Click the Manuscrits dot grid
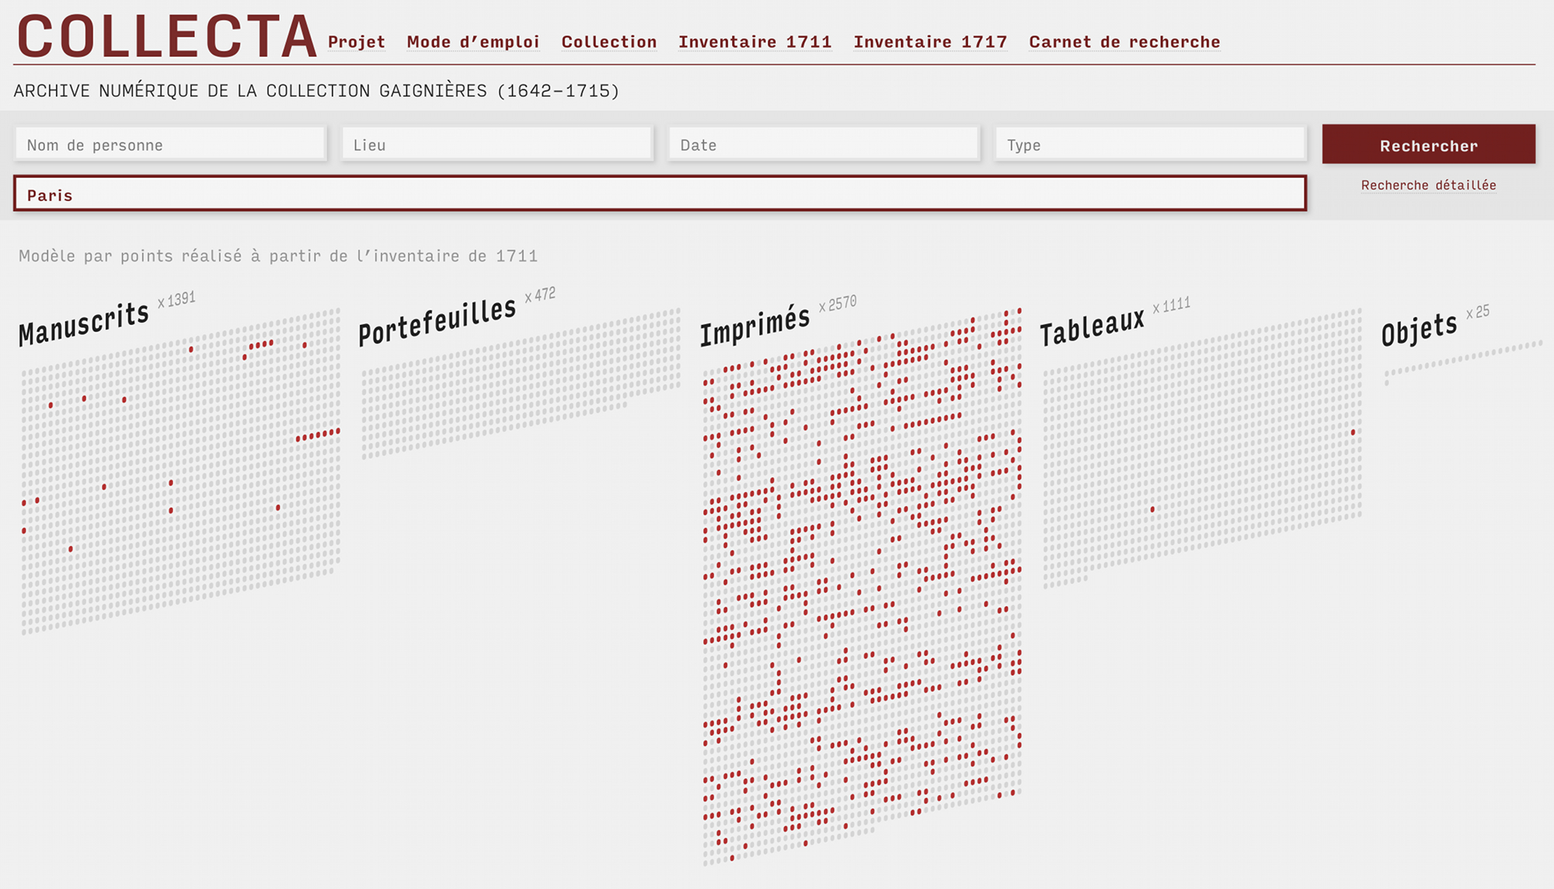This screenshot has width=1554, height=889. tap(180, 471)
